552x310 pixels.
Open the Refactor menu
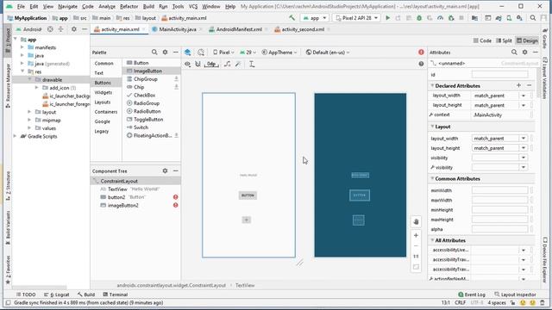coord(129,6)
